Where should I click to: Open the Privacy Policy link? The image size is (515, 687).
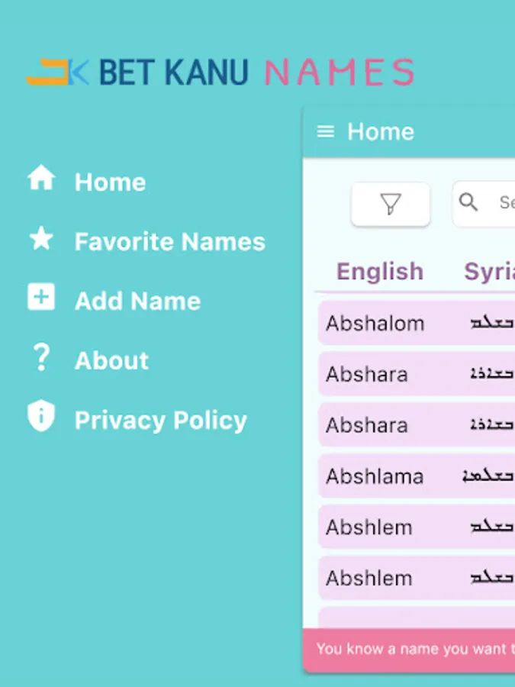(160, 421)
